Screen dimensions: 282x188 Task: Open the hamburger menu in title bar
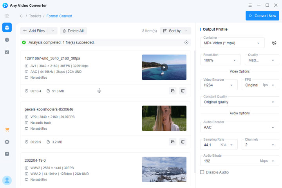[x=250, y=5]
